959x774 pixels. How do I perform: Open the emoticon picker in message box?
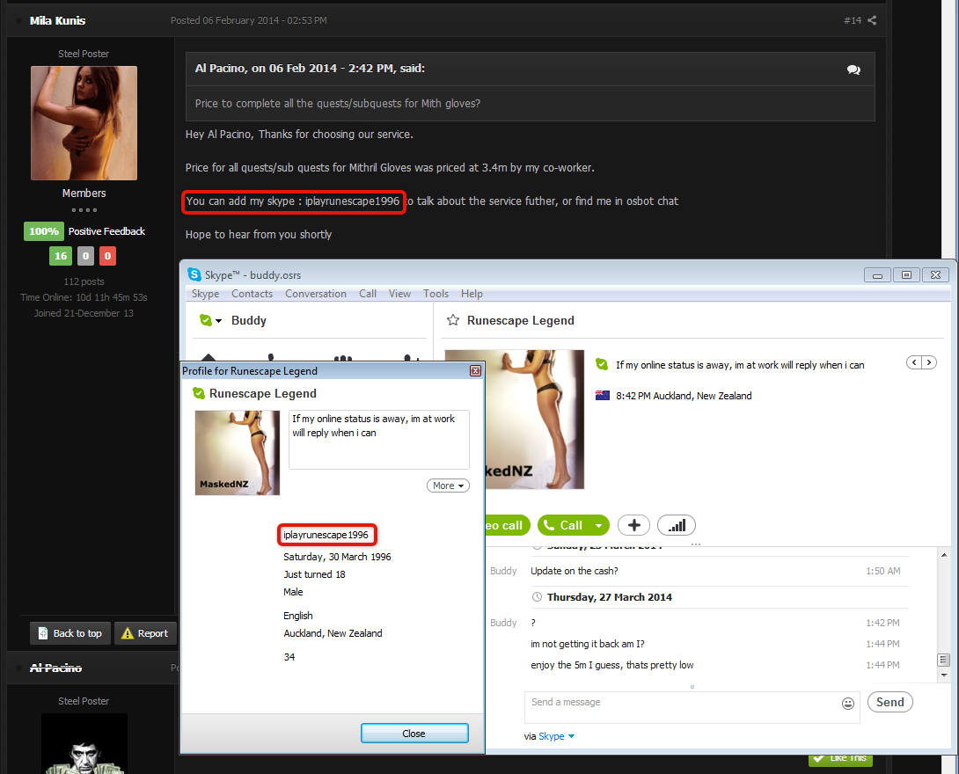(x=847, y=703)
